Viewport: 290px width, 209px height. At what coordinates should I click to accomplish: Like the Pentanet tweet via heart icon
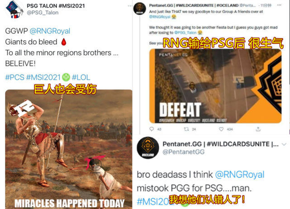221,129
